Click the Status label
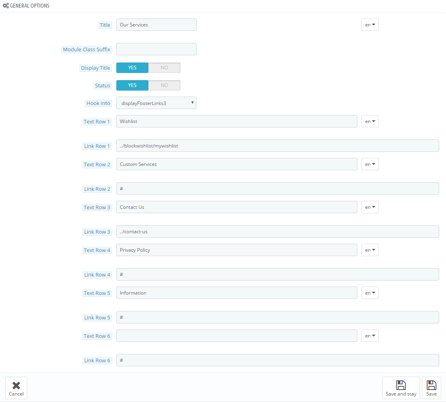The image size is (446, 402). pos(102,86)
